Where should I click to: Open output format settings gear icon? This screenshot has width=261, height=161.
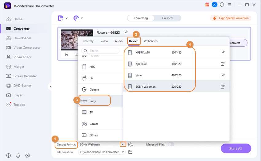point(130,144)
